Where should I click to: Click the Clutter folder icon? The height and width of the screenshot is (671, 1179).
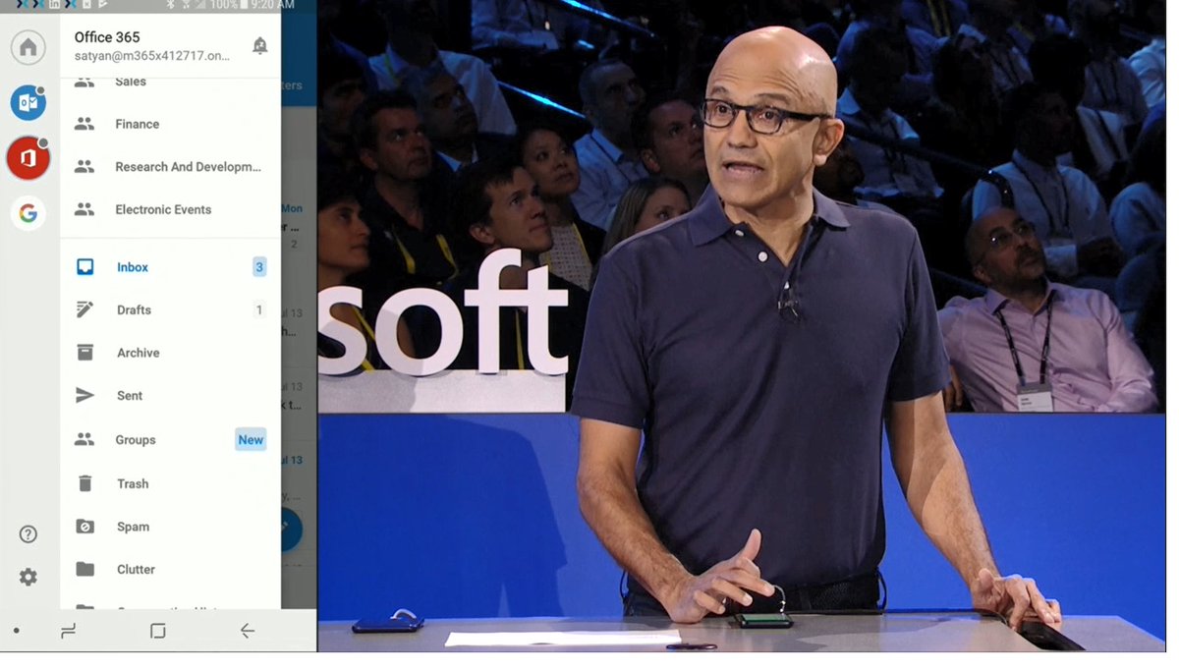click(x=85, y=569)
